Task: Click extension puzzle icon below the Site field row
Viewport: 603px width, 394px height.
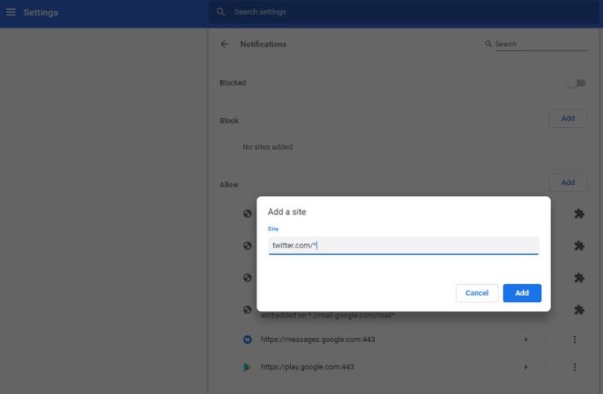Action: (x=579, y=278)
